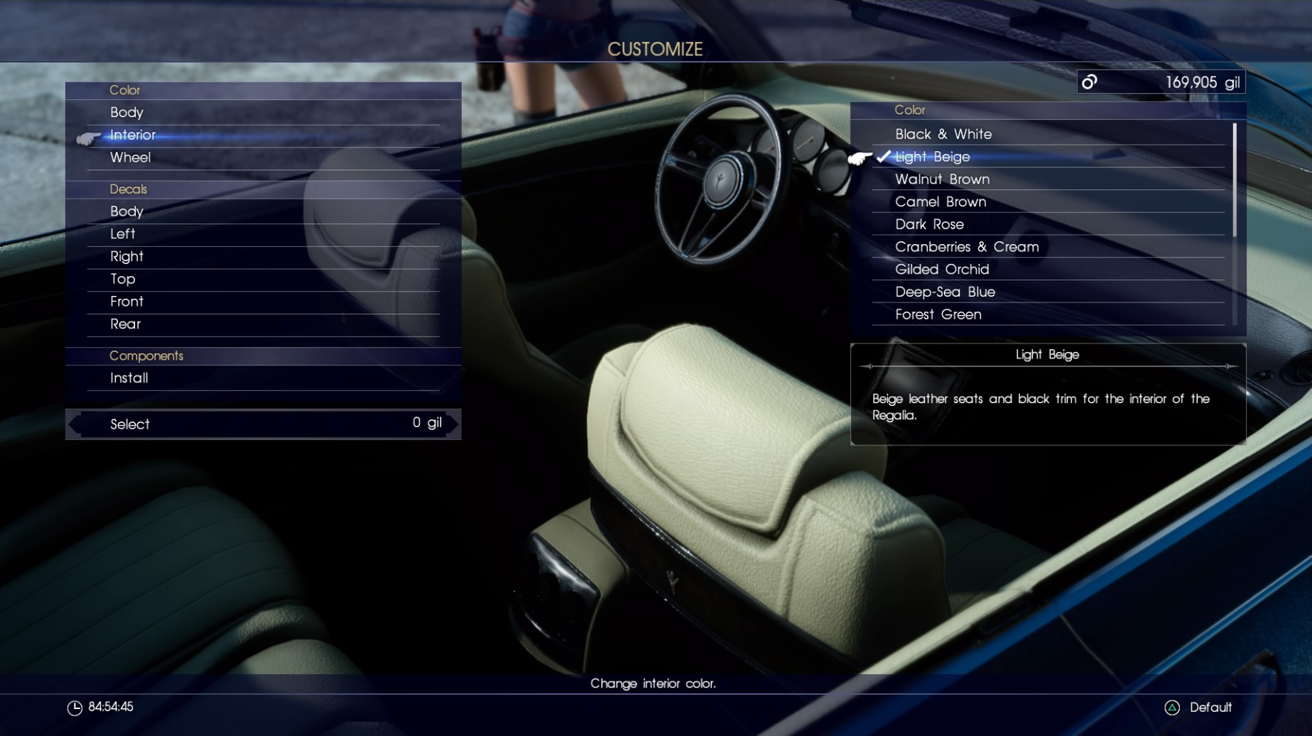Screen dimensions: 1312x736
Task: Click the Select confirmation bar
Action: pyautogui.click(x=263, y=424)
